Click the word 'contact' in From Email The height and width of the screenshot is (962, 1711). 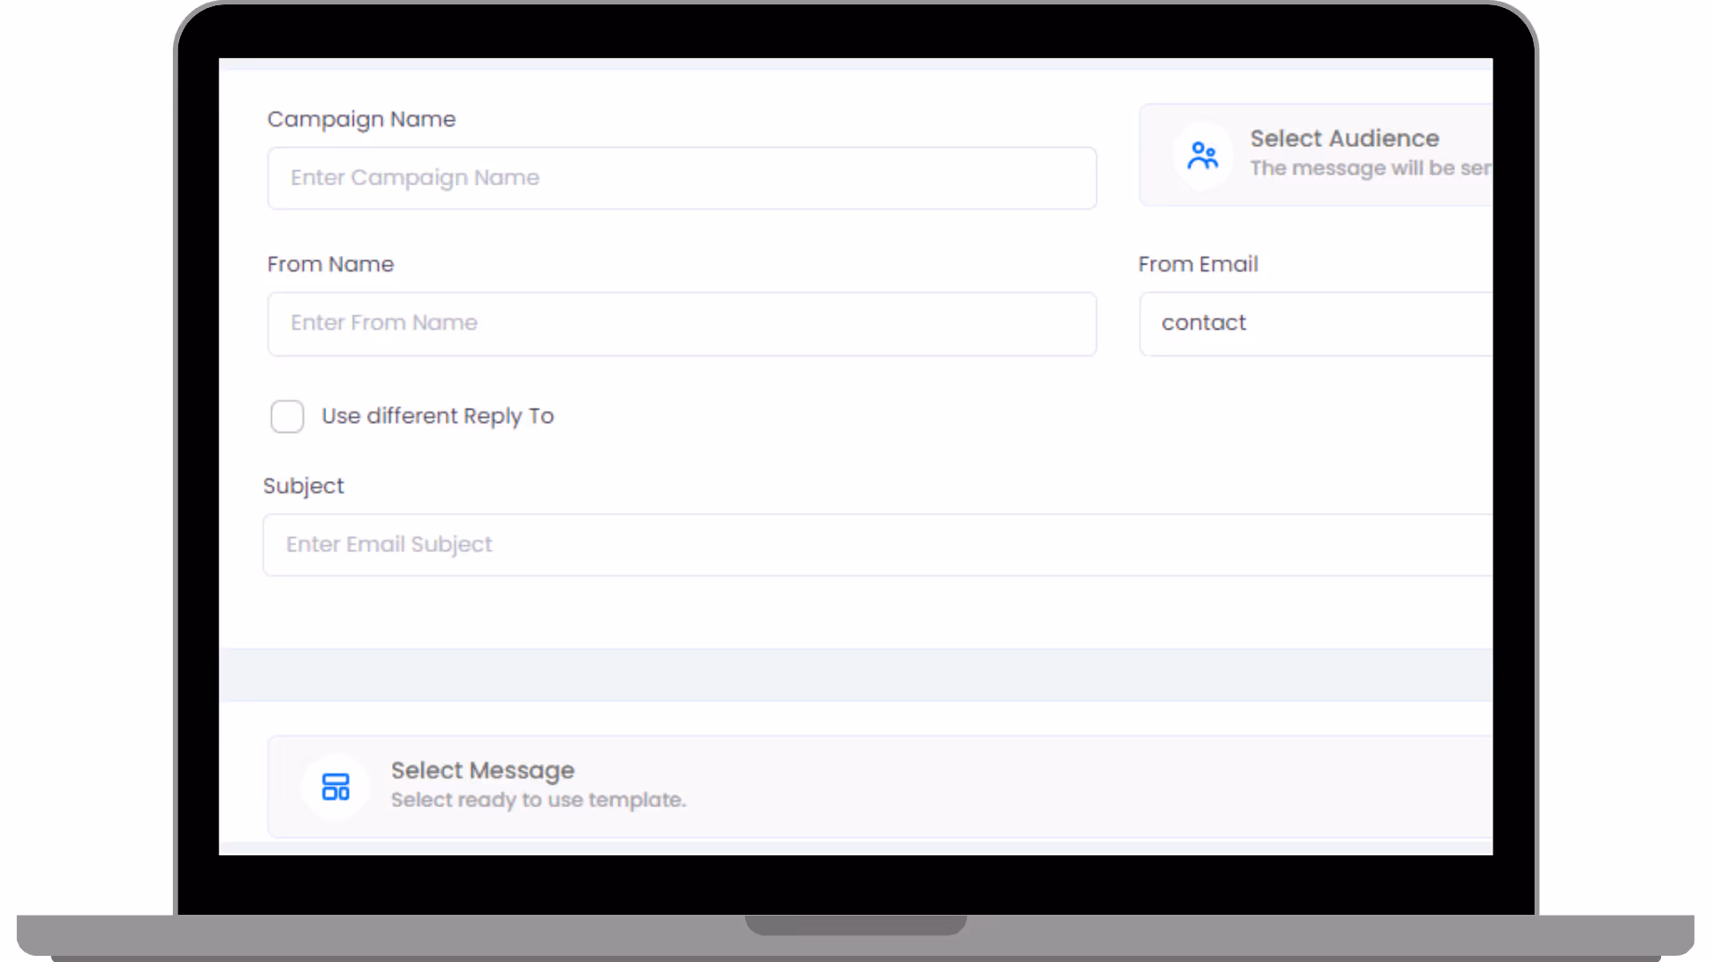[1203, 323]
